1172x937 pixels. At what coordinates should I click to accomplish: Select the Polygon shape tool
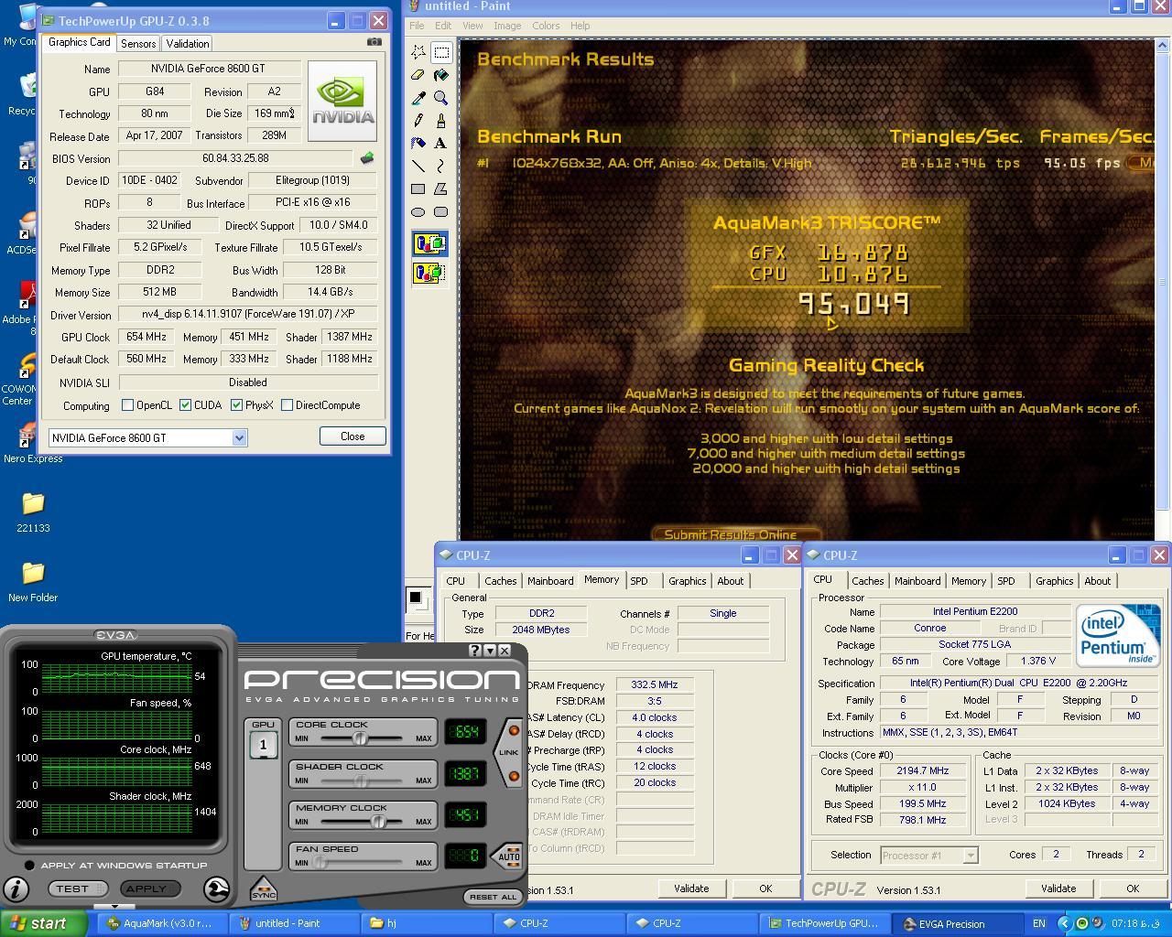coord(441,189)
